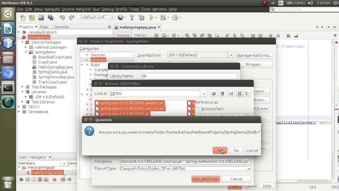Select TrackCoach.java in Projects tree

coord(52,82)
